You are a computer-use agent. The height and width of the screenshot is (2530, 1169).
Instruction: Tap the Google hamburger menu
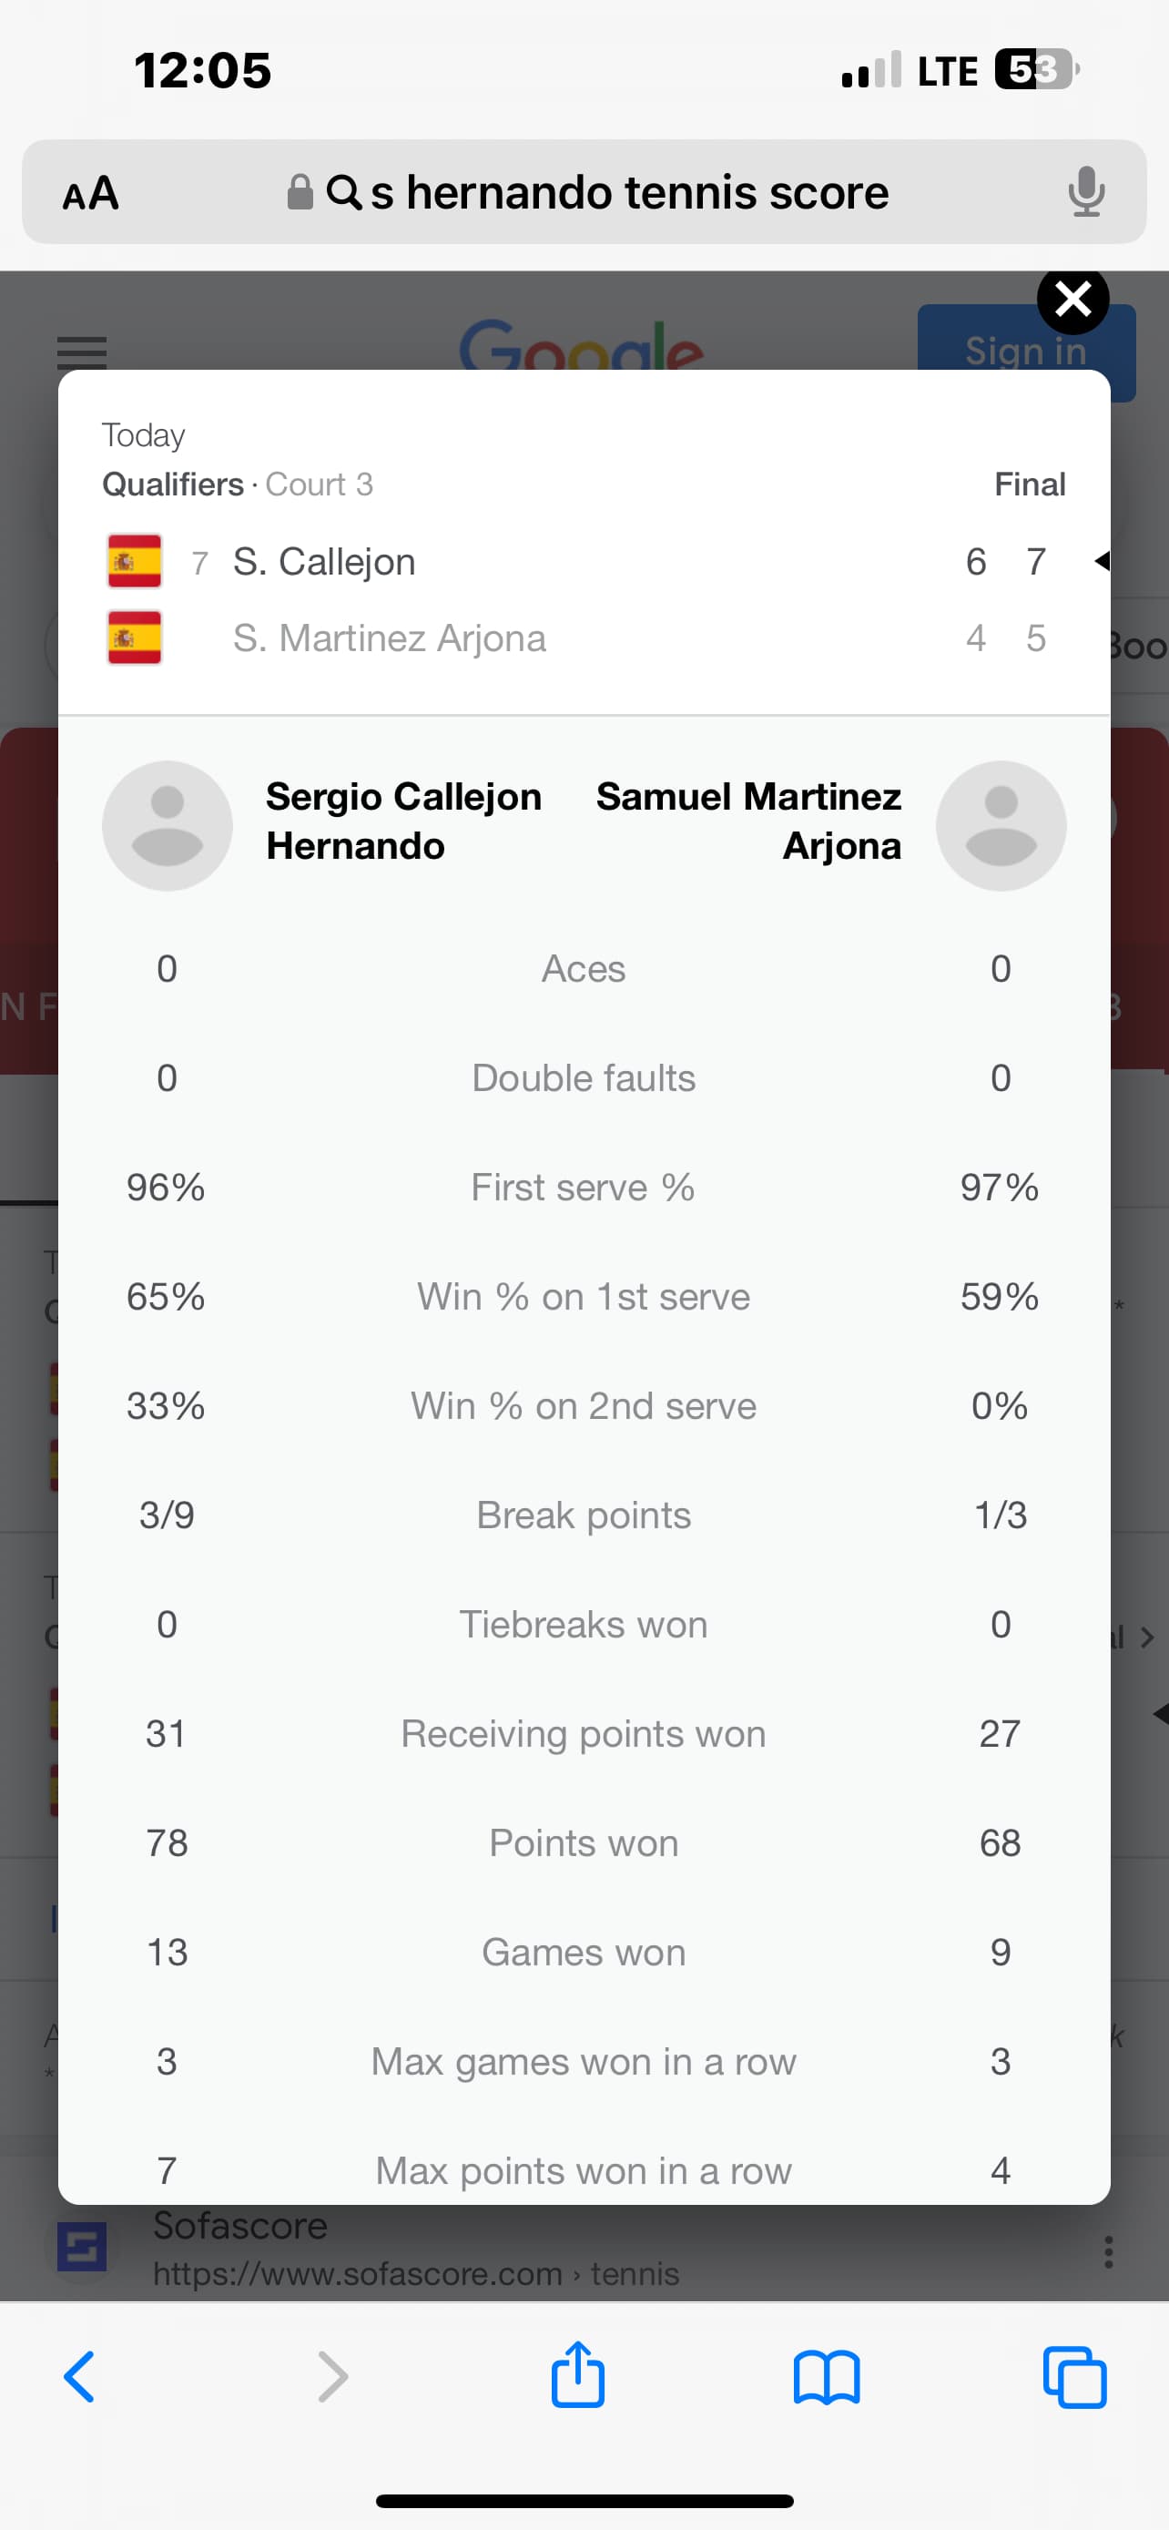coord(83,351)
